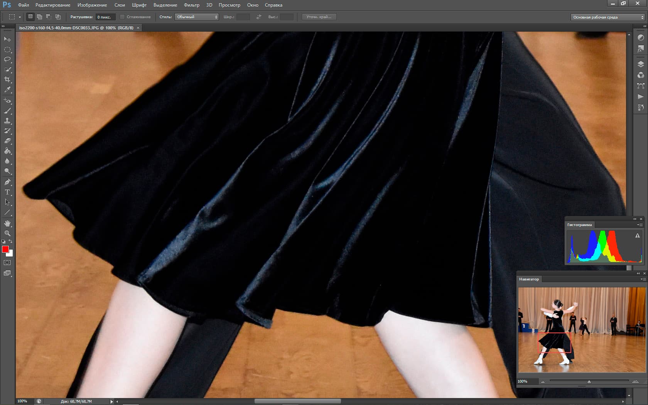
Task: Open the Стиль dropdown showing Обычный
Action: click(x=197, y=17)
